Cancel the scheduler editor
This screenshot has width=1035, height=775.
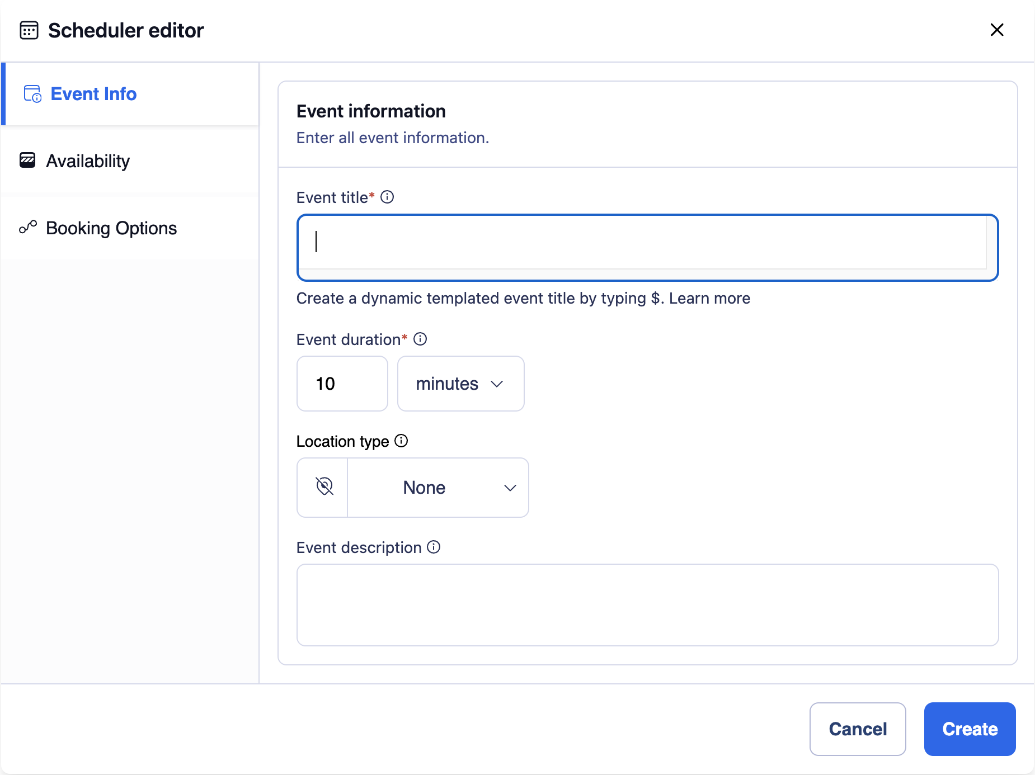tap(858, 729)
